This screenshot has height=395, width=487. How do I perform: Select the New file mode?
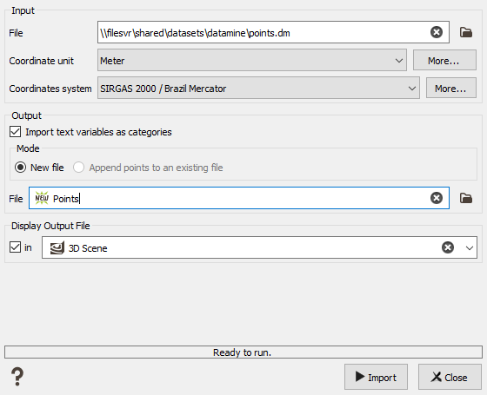pyautogui.click(x=21, y=168)
